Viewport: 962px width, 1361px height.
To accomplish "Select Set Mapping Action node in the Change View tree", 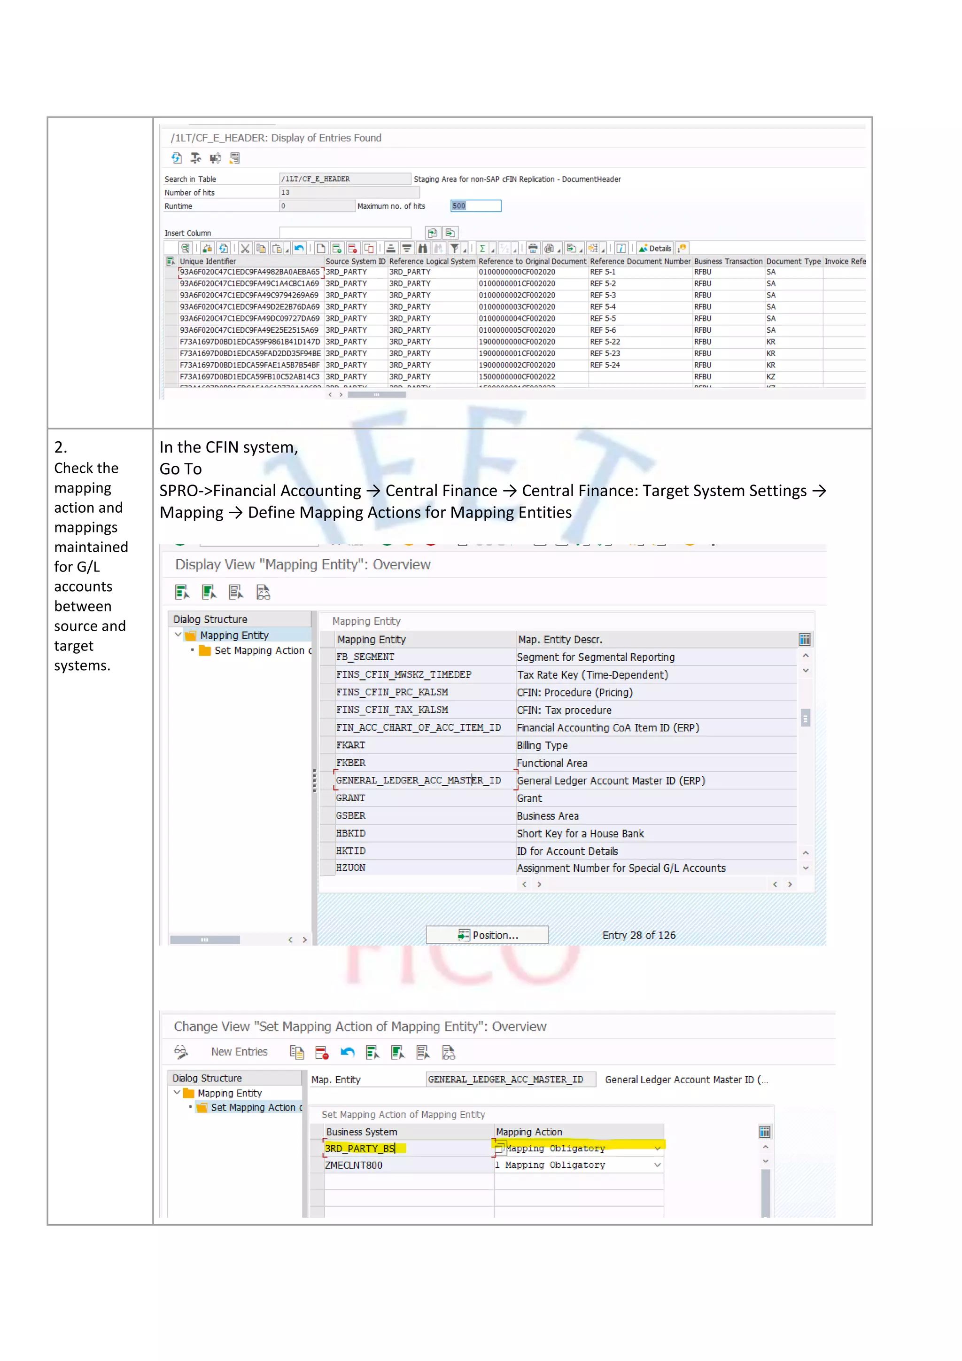I will pyautogui.click(x=249, y=1107).
